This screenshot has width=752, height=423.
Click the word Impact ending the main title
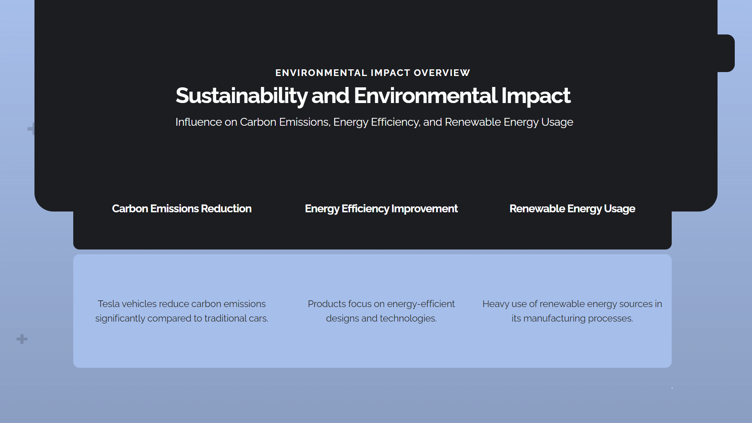pyautogui.click(x=535, y=96)
